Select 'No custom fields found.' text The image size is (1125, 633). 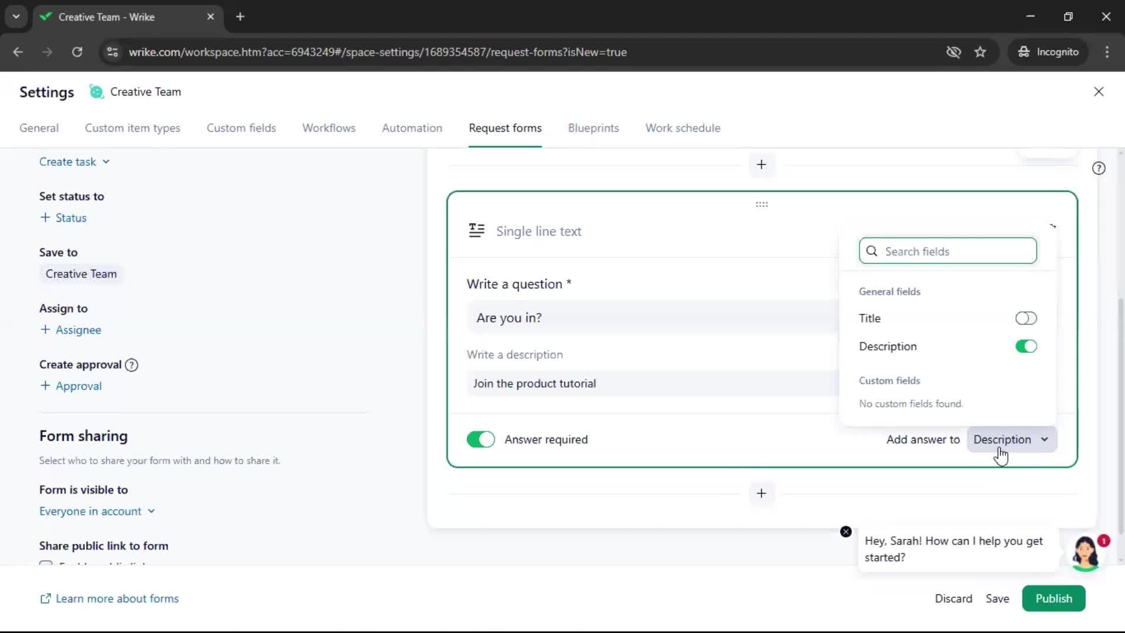tap(911, 404)
